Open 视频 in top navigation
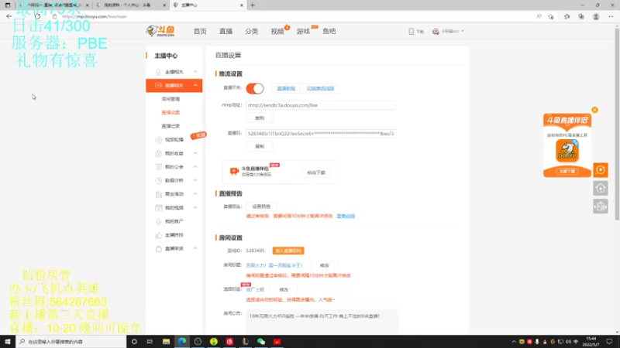This screenshot has height=348, width=620. point(277,31)
